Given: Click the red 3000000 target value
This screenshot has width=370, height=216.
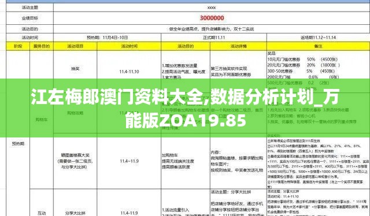Looking at the screenshot, I should [212, 18].
